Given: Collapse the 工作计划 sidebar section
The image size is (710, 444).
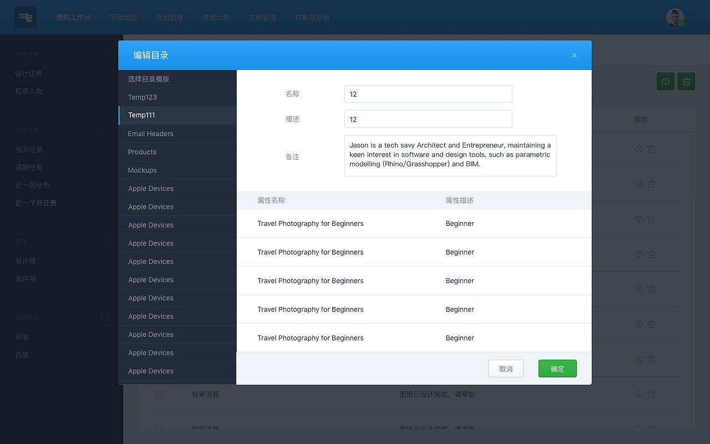Looking at the screenshot, I should pos(104,130).
